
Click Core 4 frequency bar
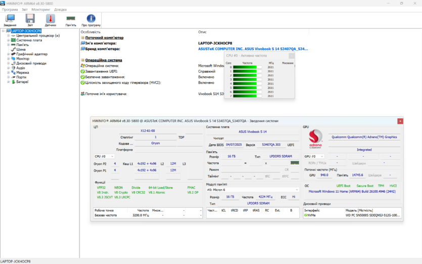(x=247, y=83)
